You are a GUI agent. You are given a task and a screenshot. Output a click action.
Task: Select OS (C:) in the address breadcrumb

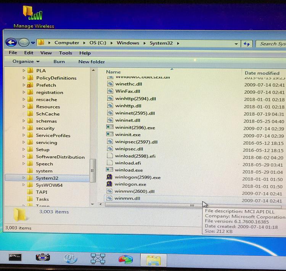(98, 43)
